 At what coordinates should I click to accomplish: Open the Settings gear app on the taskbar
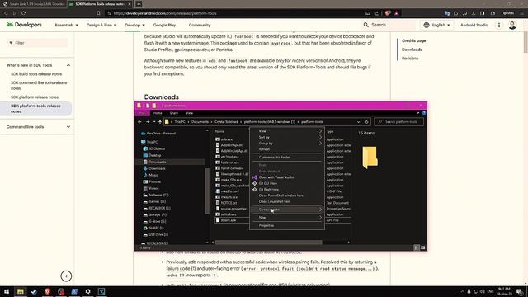tap(88, 291)
